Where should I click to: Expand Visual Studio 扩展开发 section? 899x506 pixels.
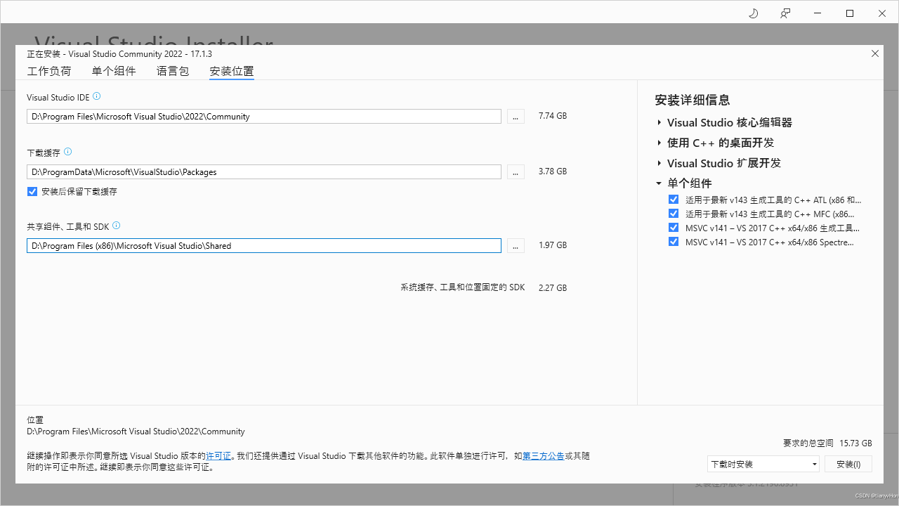click(660, 163)
